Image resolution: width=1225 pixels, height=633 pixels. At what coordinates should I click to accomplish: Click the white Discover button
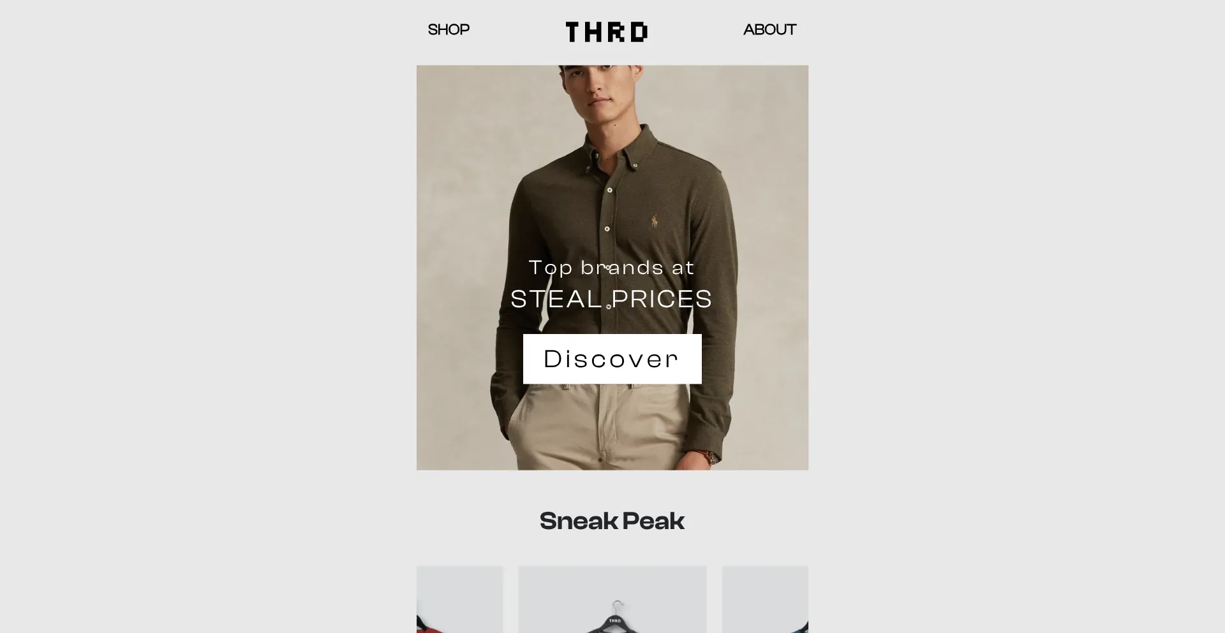612,359
